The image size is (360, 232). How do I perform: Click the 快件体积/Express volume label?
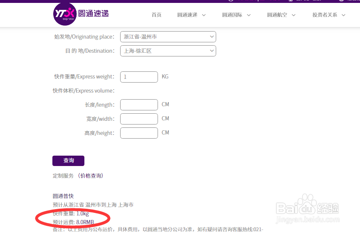pyautogui.click(x=84, y=91)
